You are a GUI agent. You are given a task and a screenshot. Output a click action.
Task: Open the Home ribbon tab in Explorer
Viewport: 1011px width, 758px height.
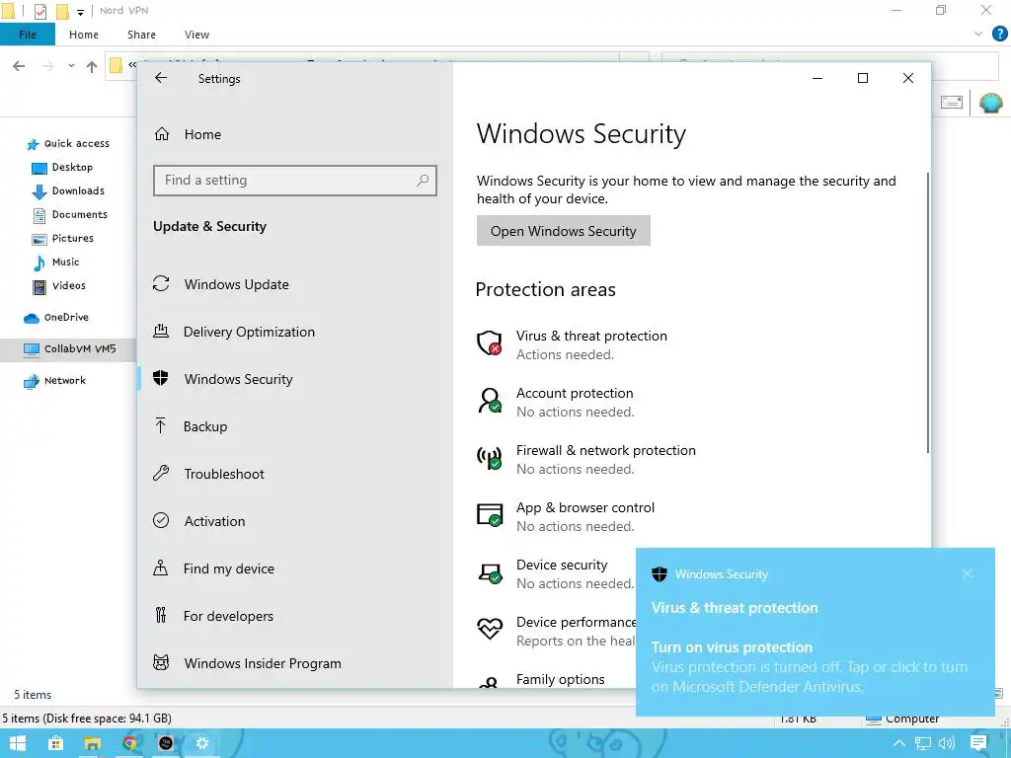click(84, 35)
